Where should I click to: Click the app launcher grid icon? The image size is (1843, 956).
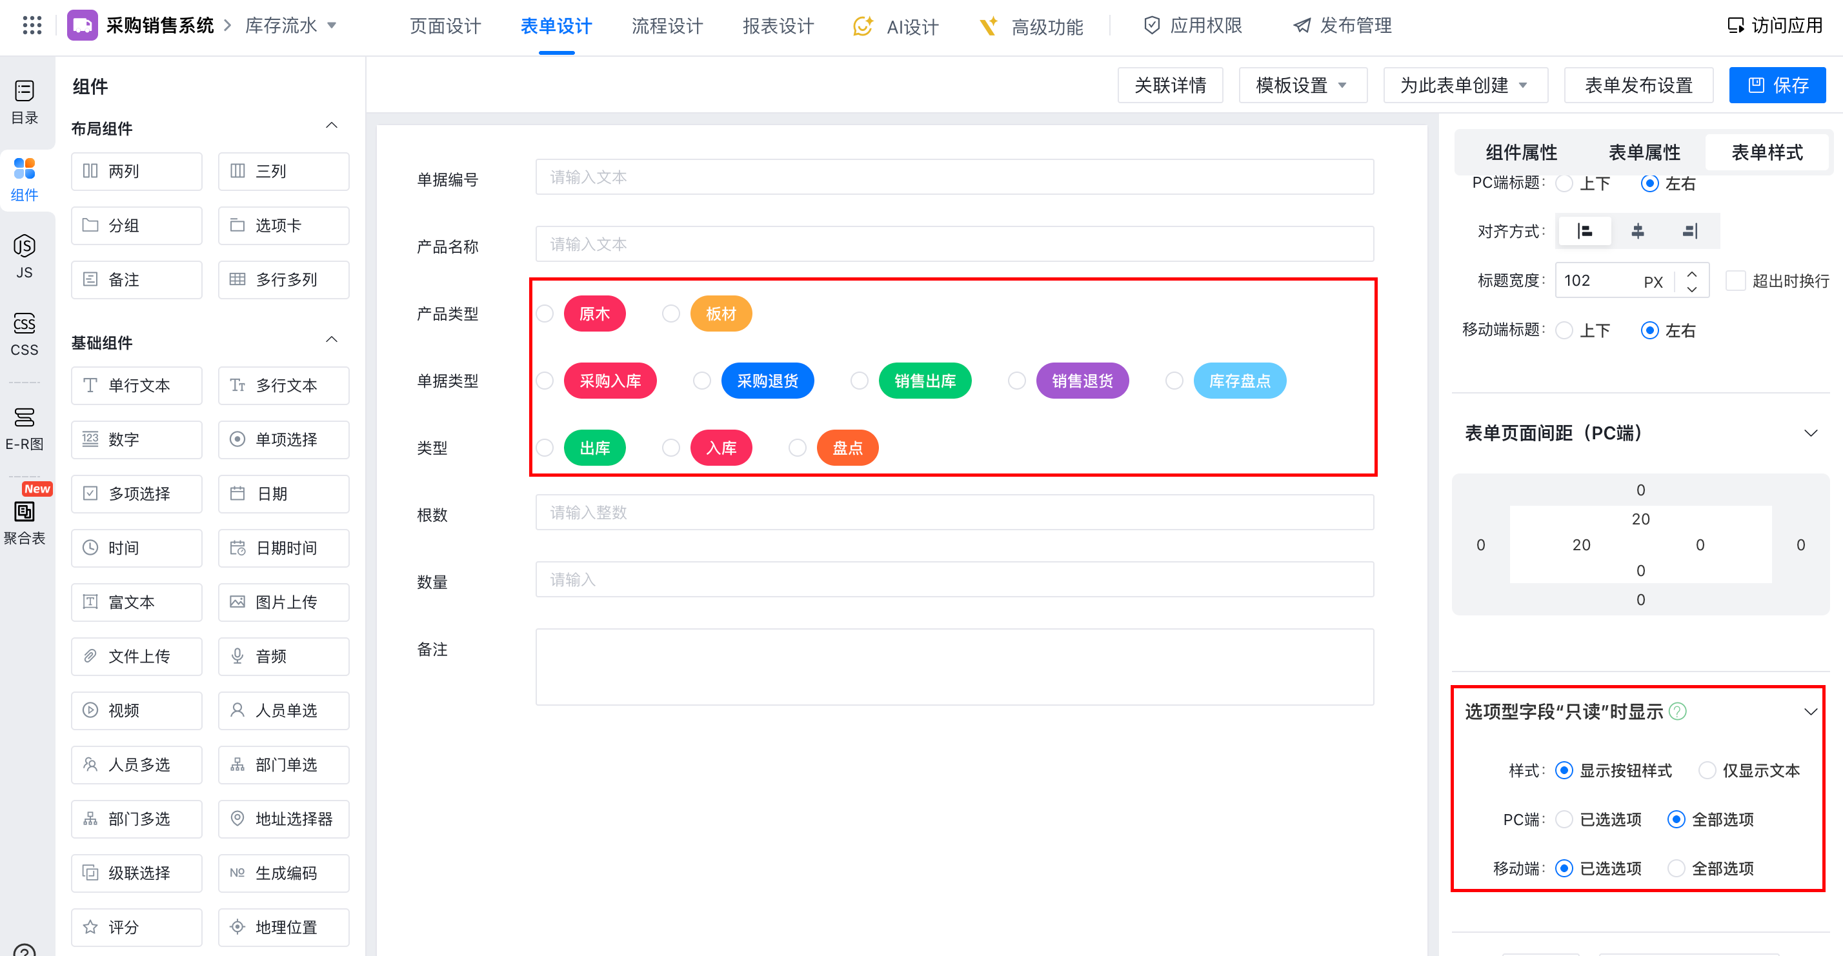tap(32, 26)
